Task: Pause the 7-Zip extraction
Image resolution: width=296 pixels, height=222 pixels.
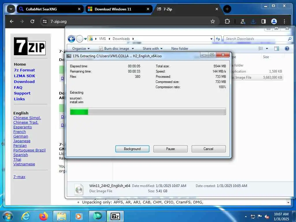Action: click(x=171, y=149)
